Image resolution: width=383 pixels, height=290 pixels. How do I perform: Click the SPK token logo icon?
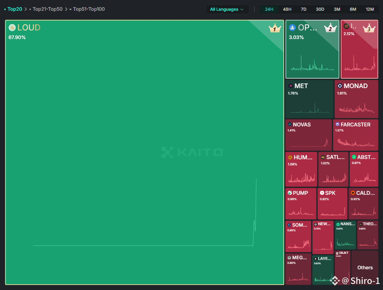(322, 193)
